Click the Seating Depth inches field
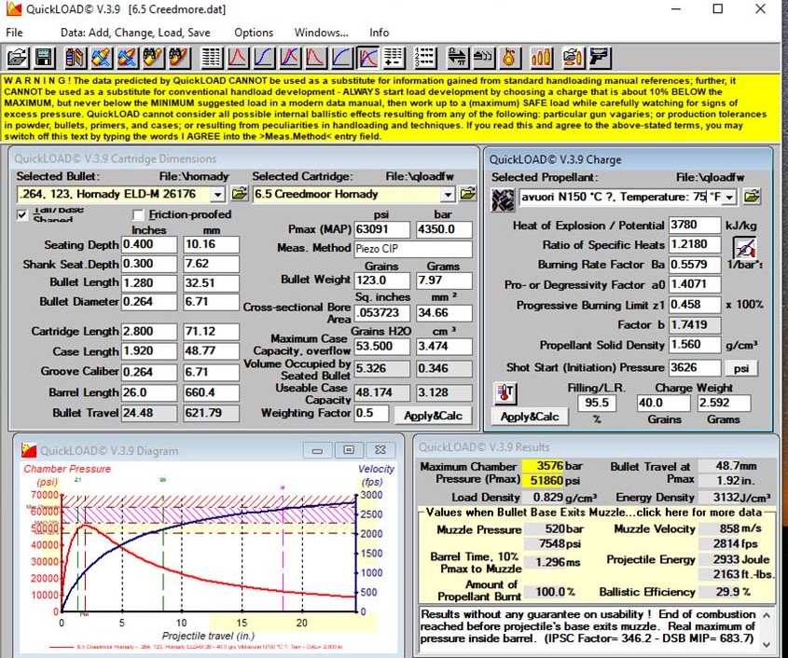Screen dimensions: 788x658 pyautogui.click(x=149, y=244)
